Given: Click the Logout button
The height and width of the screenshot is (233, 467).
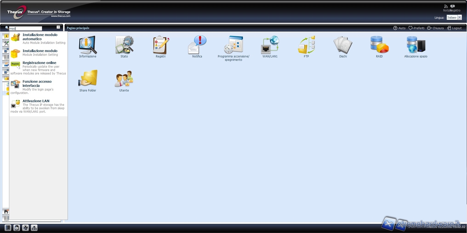Looking at the screenshot, I should (454, 28).
